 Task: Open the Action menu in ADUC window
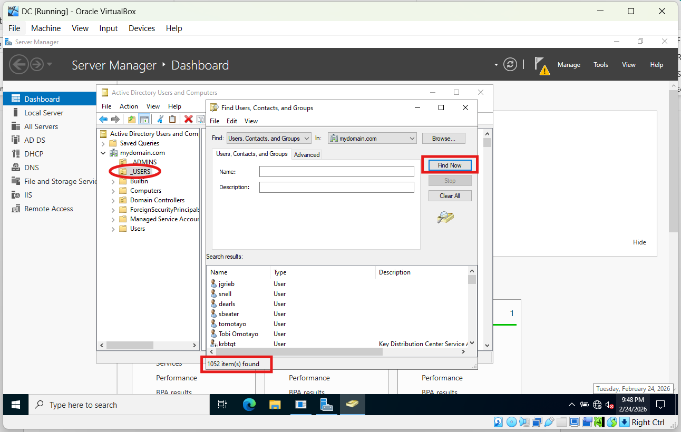[x=129, y=106]
